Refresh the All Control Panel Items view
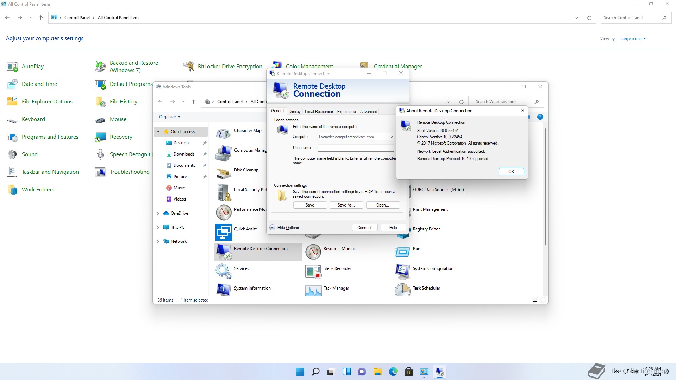Screen dimensions: 676x380 [x=589, y=18]
